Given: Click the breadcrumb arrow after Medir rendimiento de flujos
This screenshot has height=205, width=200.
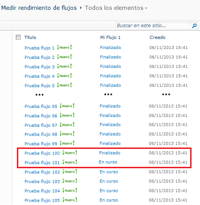Looking at the screenshot, I should point(81,8).
